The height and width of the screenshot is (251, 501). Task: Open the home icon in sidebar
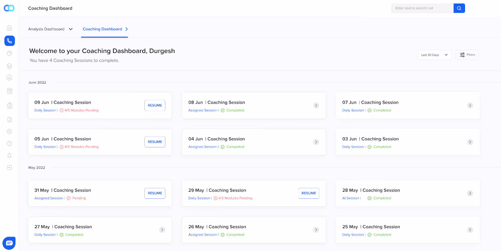click(x=9, y=28)
